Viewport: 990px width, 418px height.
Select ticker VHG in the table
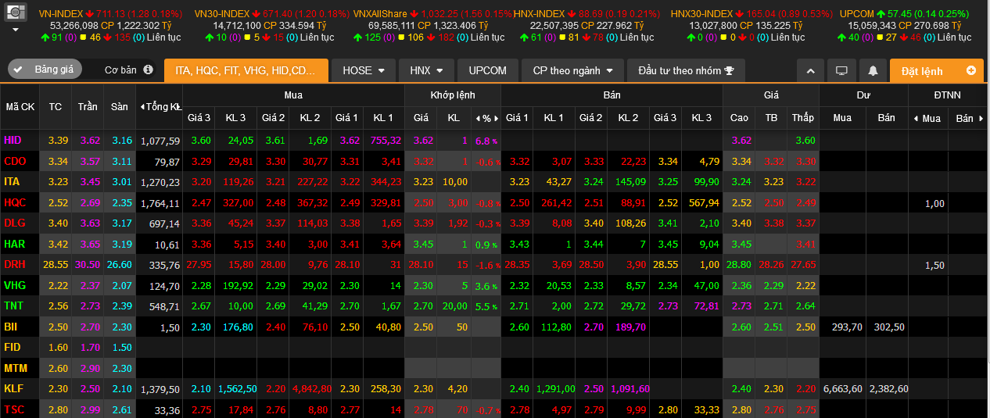[15, 285]
